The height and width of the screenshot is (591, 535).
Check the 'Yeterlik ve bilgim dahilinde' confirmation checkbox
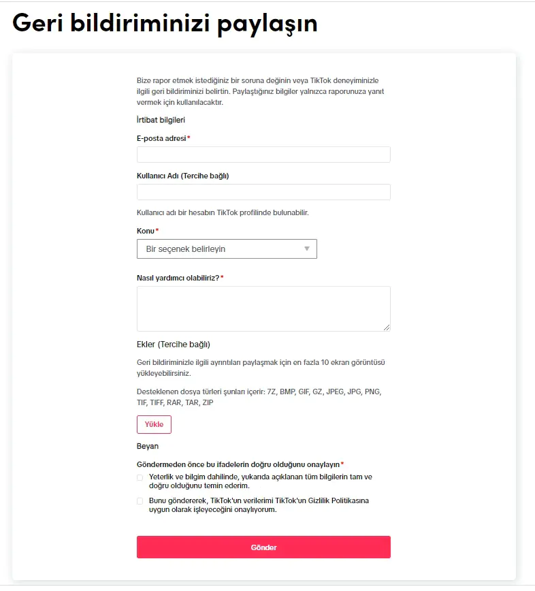(x=140, y=477)
